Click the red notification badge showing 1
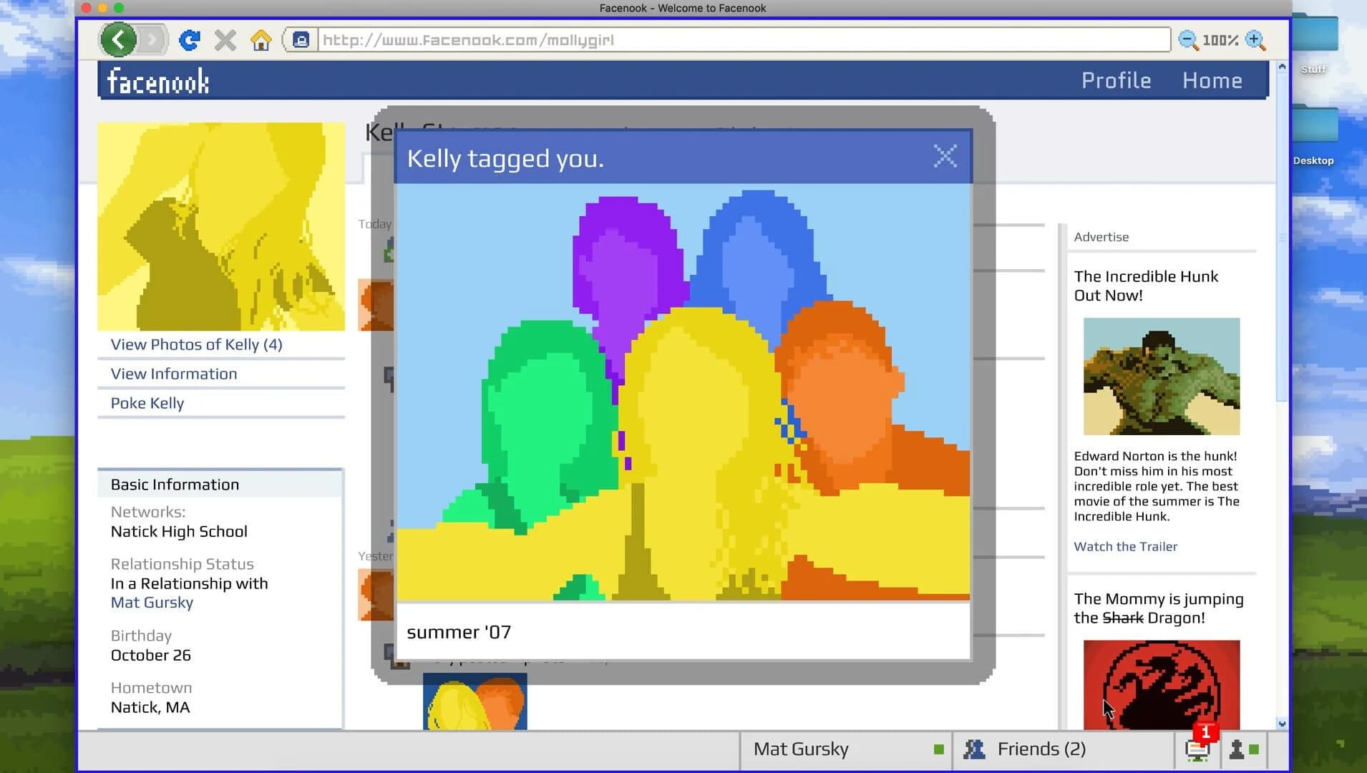 tap(1206, 732)
